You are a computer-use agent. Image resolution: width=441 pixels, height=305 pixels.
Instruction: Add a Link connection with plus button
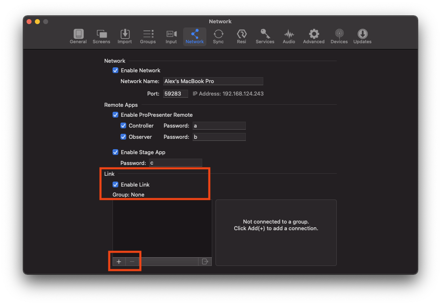[x=119, y=262]
